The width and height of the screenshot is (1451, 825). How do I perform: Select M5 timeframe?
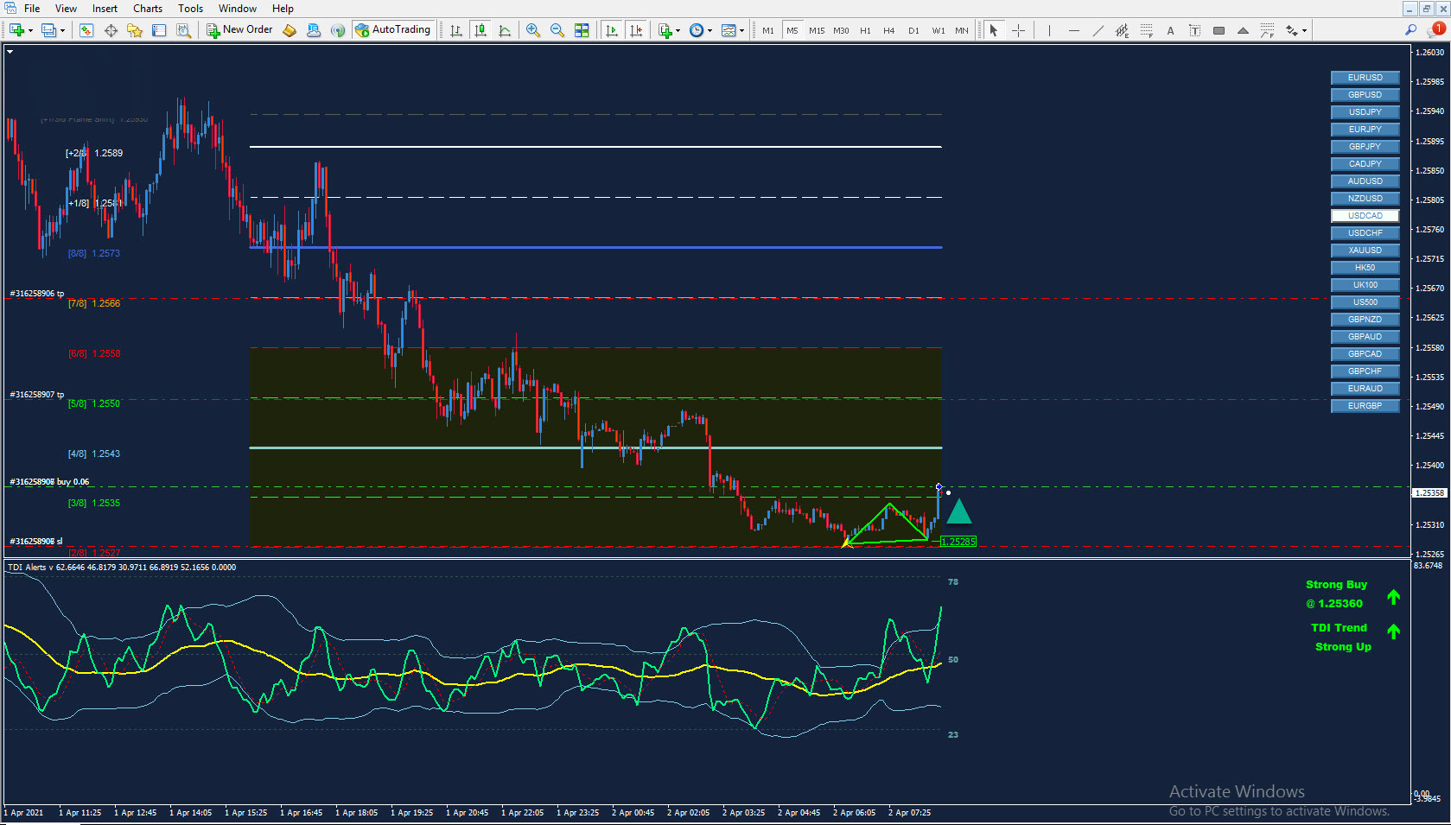792,30
